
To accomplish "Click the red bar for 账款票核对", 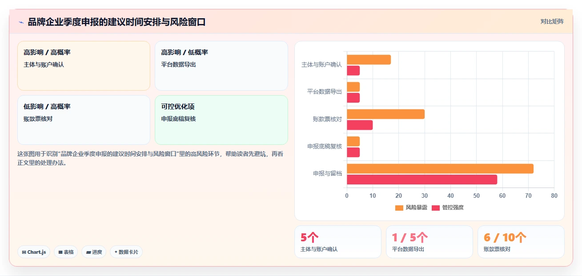I will pyautogui.click(x=360, y=125).
